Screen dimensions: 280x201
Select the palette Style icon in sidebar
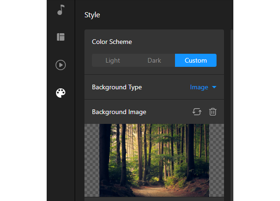coord(61,93)
